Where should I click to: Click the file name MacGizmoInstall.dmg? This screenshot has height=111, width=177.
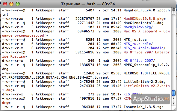tap(143, 23)
